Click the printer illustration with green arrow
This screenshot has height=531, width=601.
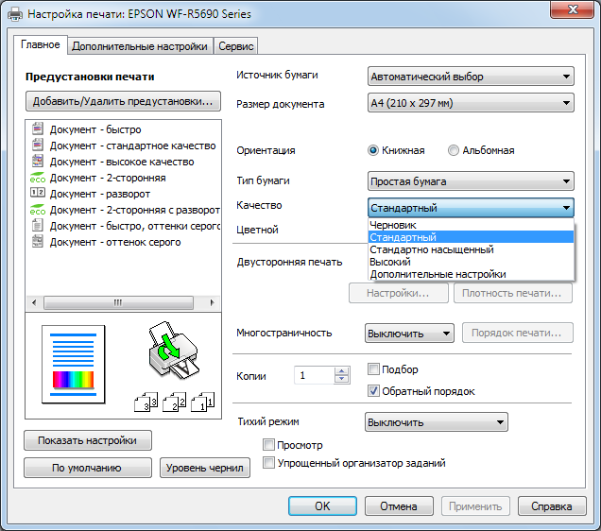tap(173, 350)
